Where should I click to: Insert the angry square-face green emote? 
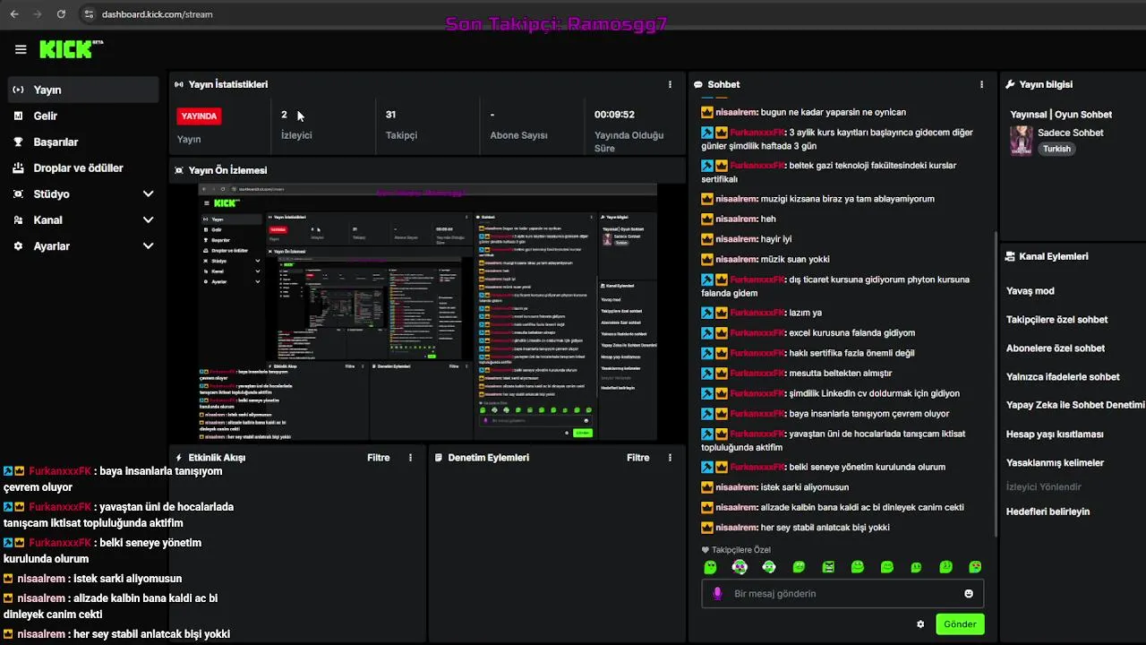click(x=828, y=567)
